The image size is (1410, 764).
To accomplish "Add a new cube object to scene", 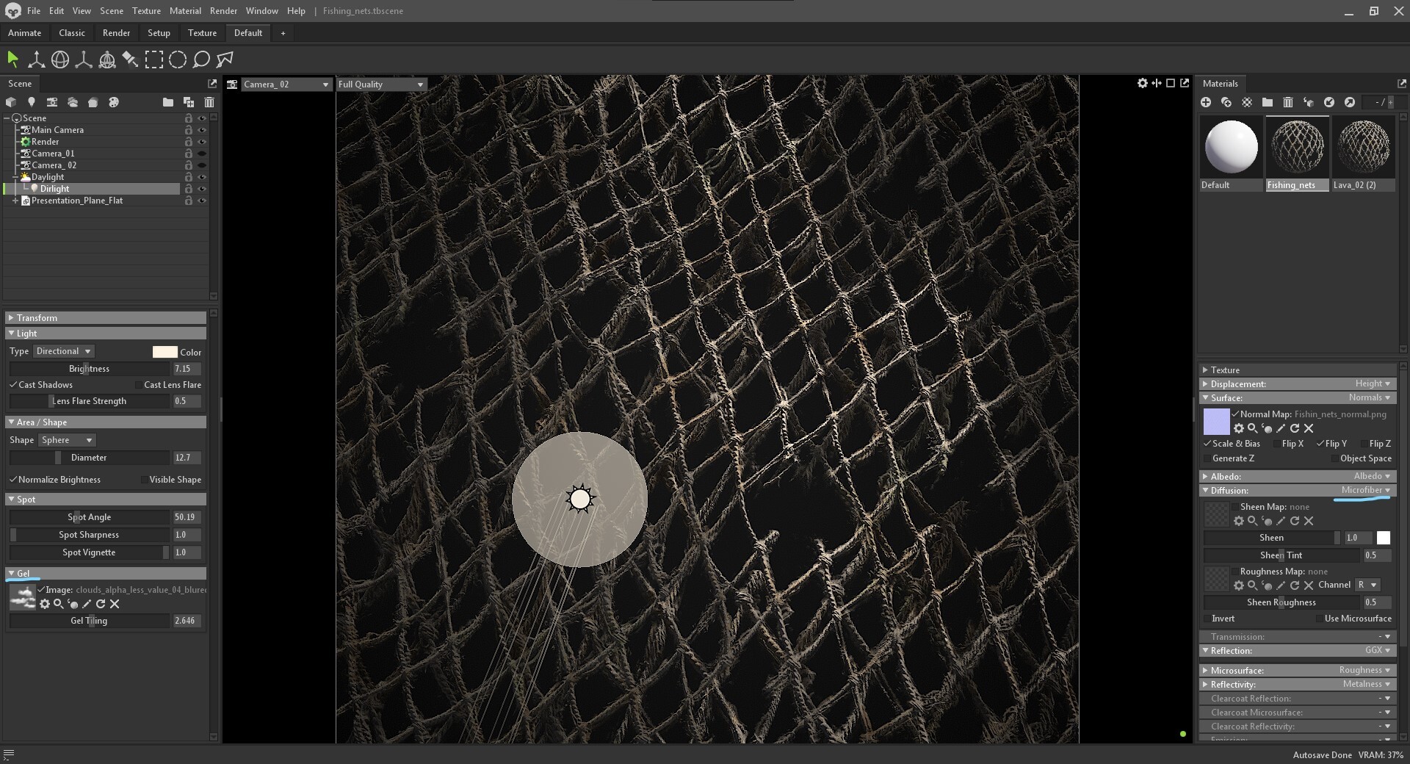I will click(x=11, y=102).
